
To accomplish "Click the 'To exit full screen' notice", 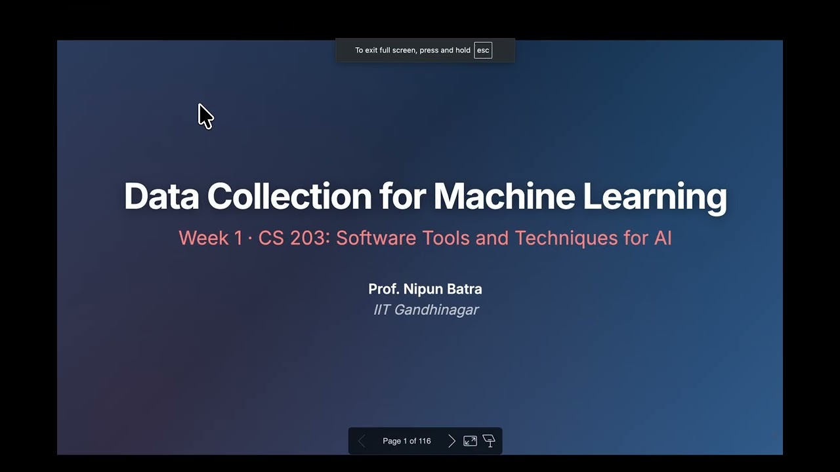I will tap(425, 50).
